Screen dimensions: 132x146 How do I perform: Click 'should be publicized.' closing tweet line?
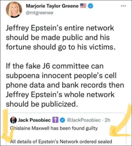tap(42, 104)
